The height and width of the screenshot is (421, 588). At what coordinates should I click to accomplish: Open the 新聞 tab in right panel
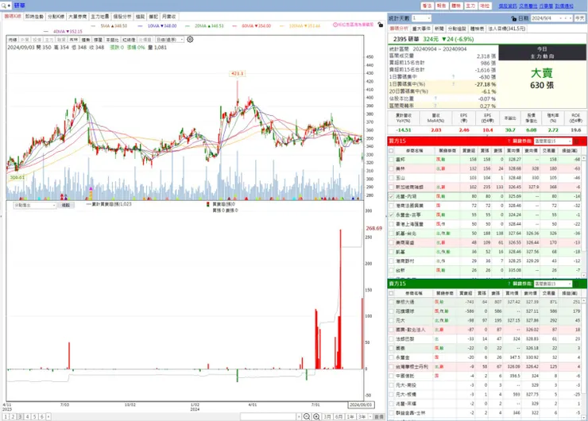click(439, 29)
